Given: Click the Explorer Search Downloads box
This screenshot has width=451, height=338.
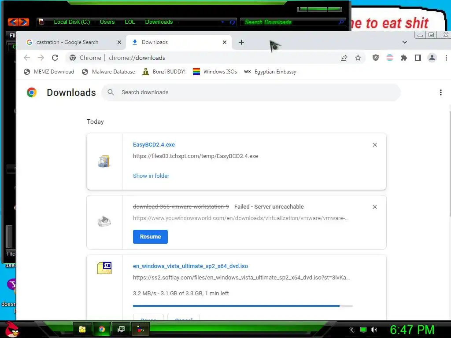Looking at the screenshot, I should coord(292,22).
